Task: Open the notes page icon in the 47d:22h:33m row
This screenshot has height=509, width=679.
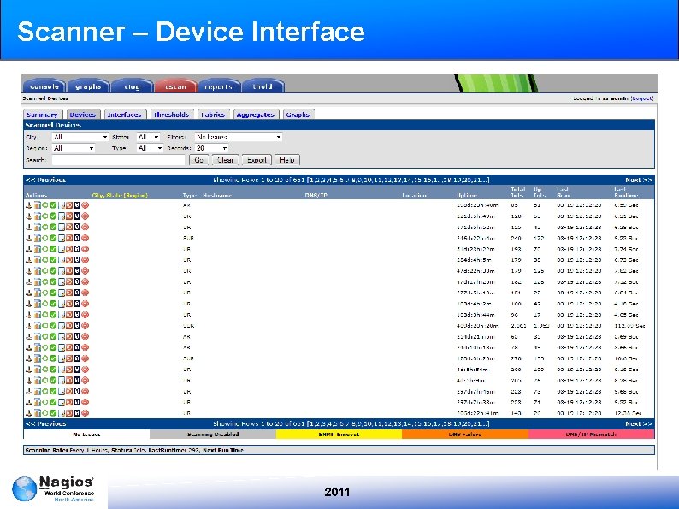Action: [x=62, y=270]
